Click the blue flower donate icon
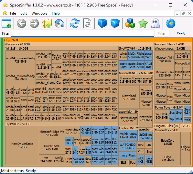193x174 pixels. click(x=171, y=23)
